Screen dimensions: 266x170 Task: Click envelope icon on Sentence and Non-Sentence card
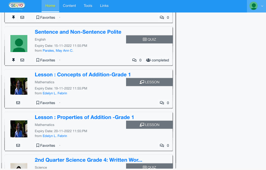coord(22,60)
